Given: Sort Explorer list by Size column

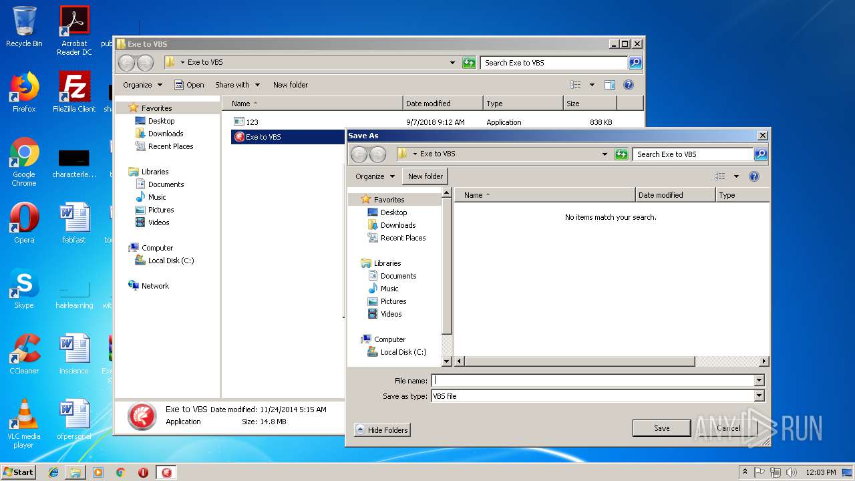Looking at the screenshot, I should [x=590, y=104].
